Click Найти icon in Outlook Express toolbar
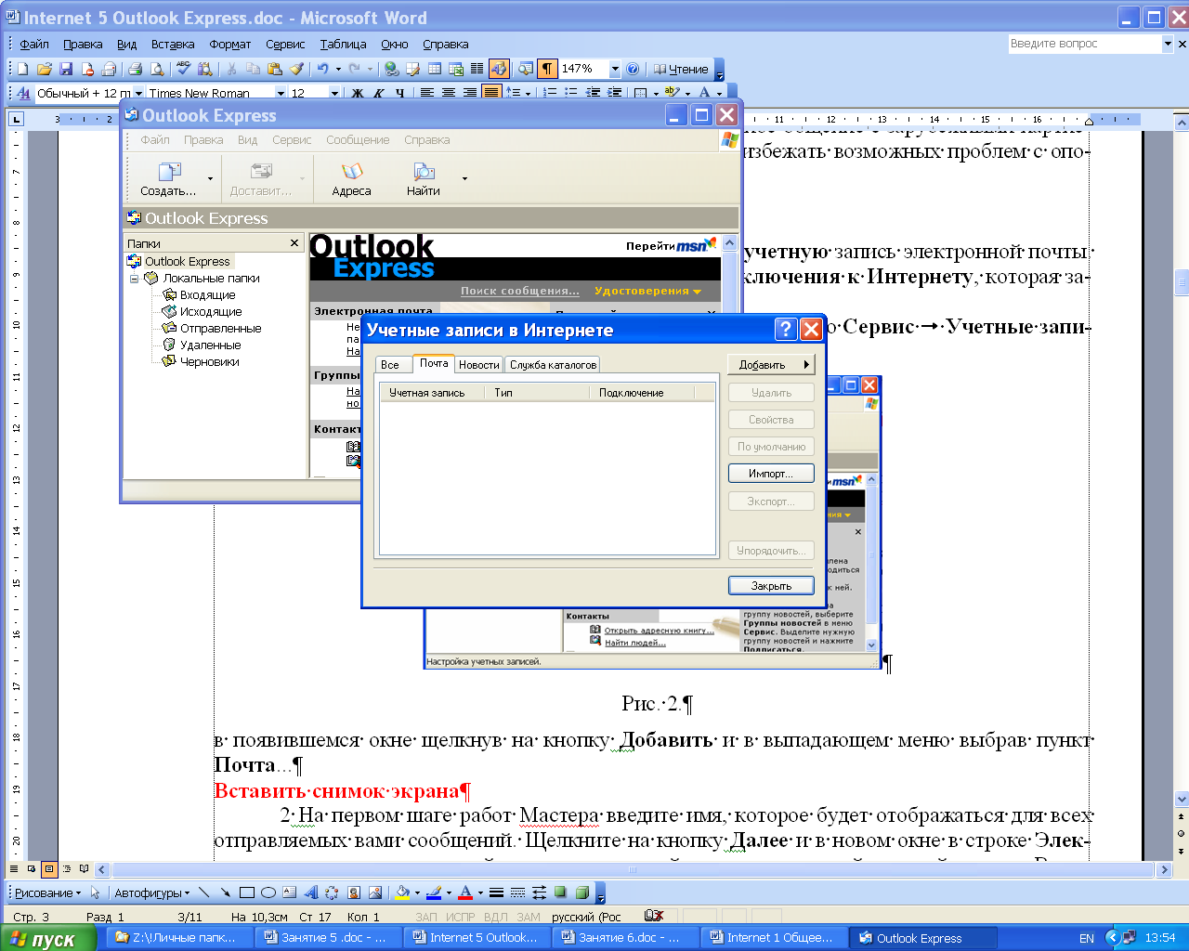 (x=424, y=179)
